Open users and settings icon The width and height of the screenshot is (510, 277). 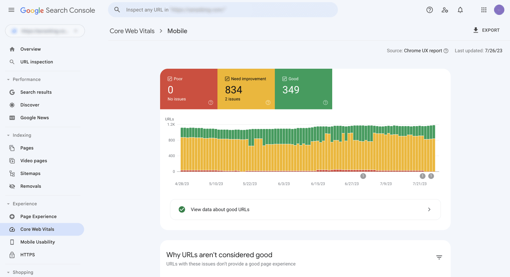coord(445,10)
